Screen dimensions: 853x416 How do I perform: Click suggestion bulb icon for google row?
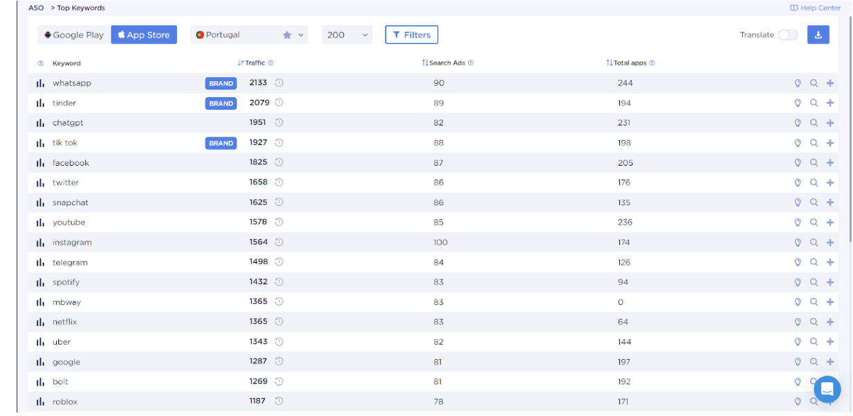pyautogui.click(x=798, y=362)
